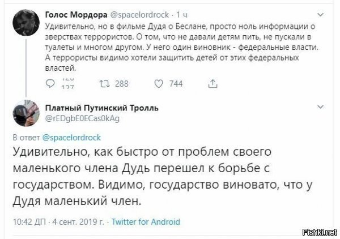Screen dimensions: 340x239
Task: Open share icon on first tweet
Action: click(x=212, y=84)
